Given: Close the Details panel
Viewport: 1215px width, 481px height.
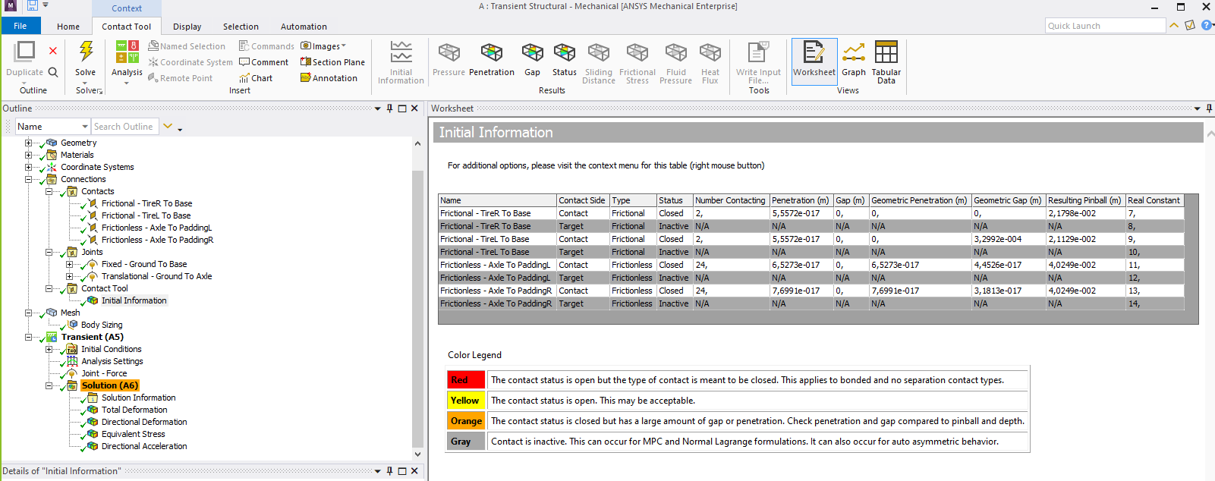Looking at the screenshot, I should [x=414, y=471].
